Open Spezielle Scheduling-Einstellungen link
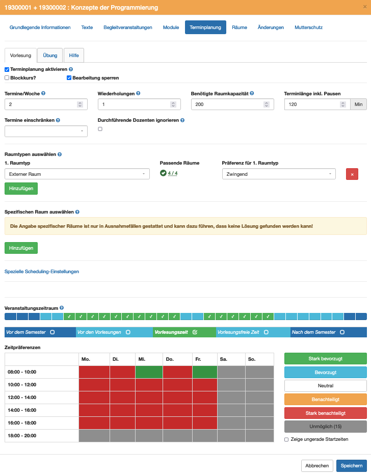Image resolution: width=371 pixels, height=476 pixels. pos(42,272)
